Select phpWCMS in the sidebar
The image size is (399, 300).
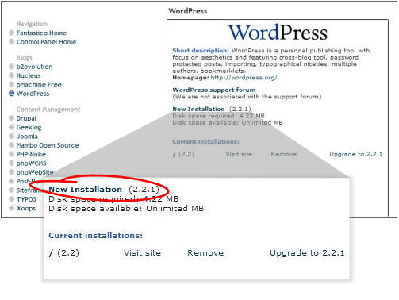click(x=31, y=163)
